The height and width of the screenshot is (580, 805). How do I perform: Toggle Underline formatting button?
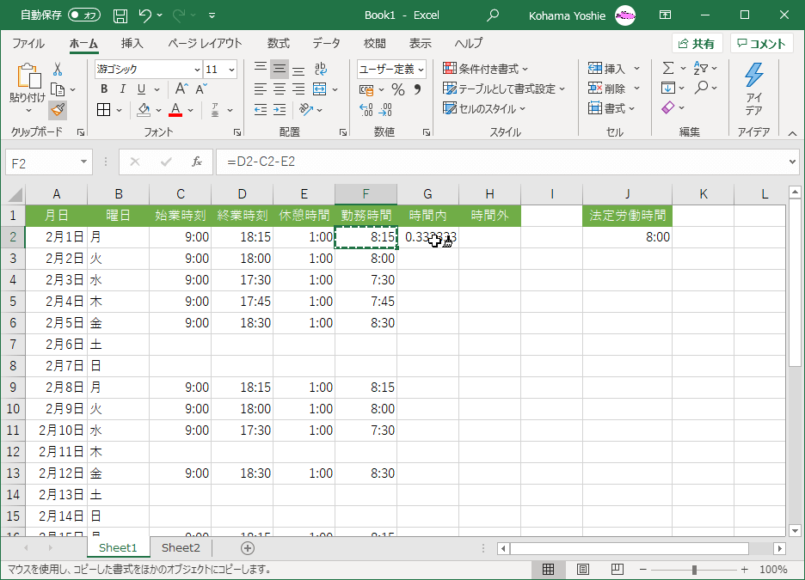tap(141, 89)
